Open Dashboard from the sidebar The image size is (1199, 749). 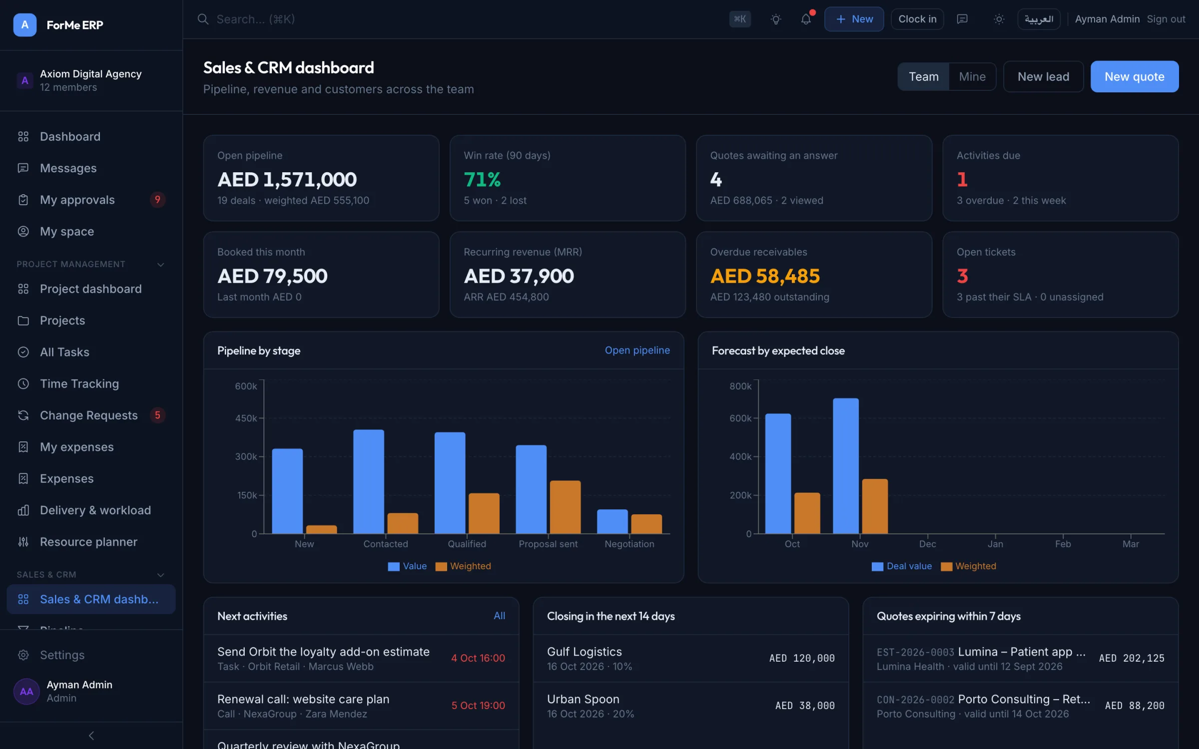[91, 136]
